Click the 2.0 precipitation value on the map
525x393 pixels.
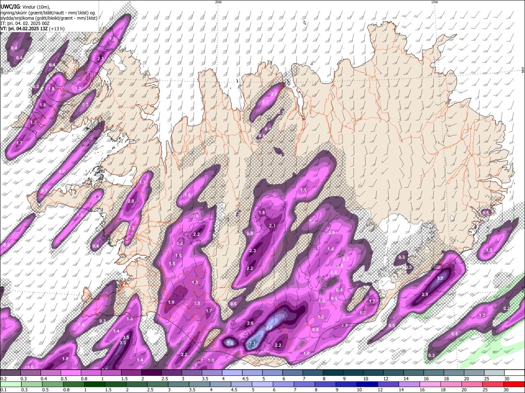pyautogui.click(x=131, y=201)
